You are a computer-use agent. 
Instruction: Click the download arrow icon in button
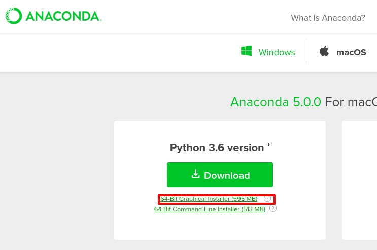point(196,174)
